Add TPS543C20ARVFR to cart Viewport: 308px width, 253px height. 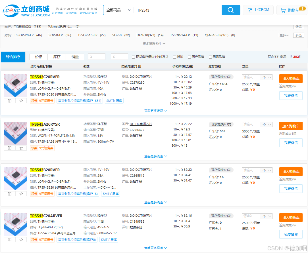291,218
